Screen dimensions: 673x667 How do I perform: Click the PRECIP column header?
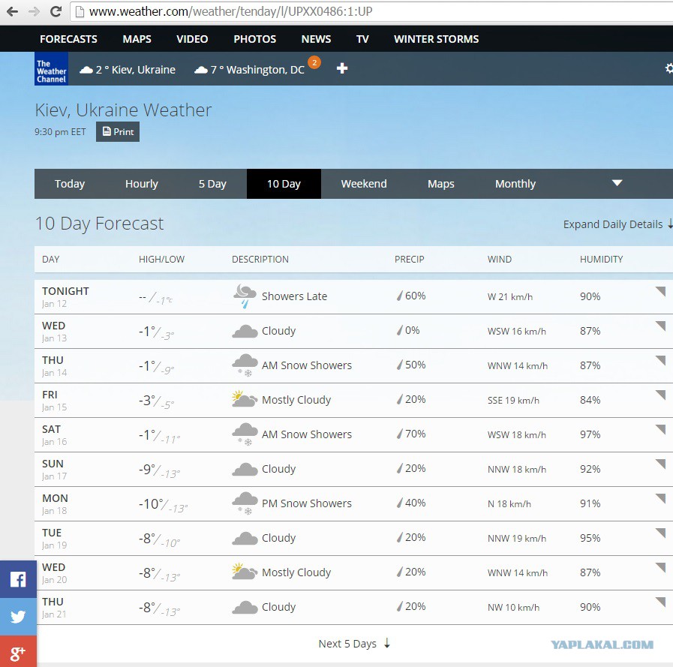[410, 260]
